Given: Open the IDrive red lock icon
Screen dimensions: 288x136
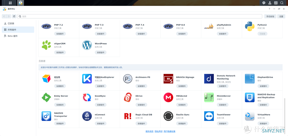Looking at the screenshot, I should pos(128,97).
